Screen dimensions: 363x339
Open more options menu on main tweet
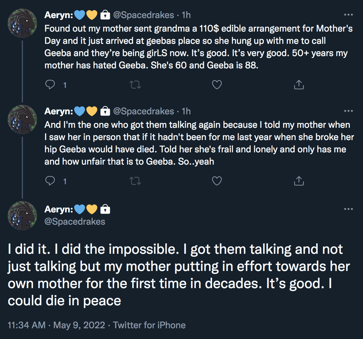(x=348, y=209)
